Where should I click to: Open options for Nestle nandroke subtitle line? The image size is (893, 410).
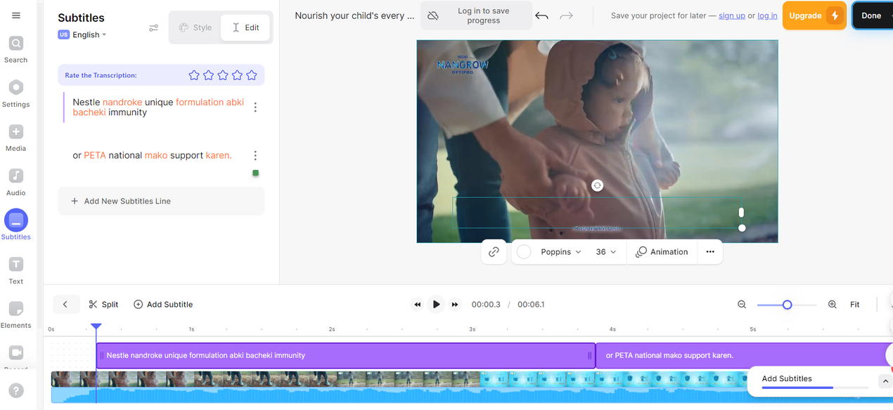click(x=255, y=107)
